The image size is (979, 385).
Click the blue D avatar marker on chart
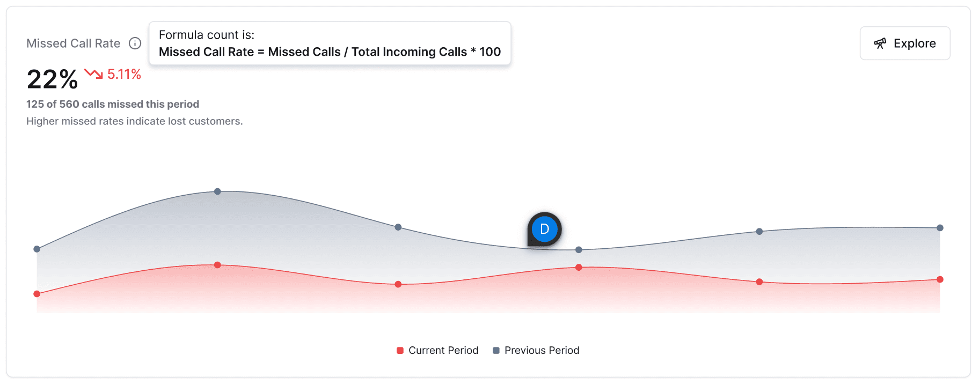[544, 229]
